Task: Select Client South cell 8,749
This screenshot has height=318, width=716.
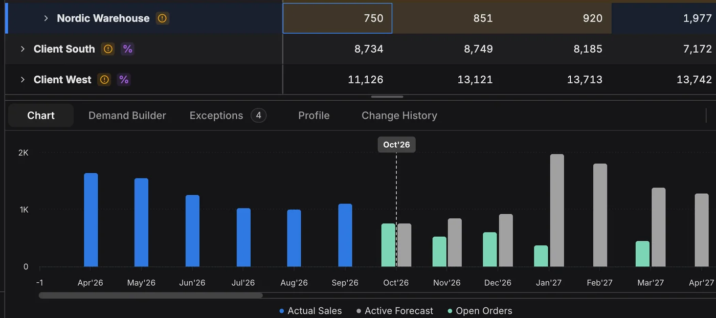Action: coord(447,49)
